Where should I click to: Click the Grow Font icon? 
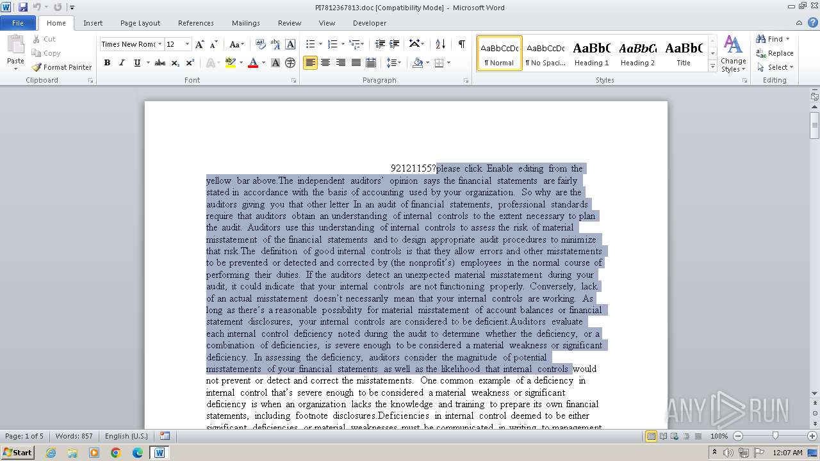[x=200, y=44]
